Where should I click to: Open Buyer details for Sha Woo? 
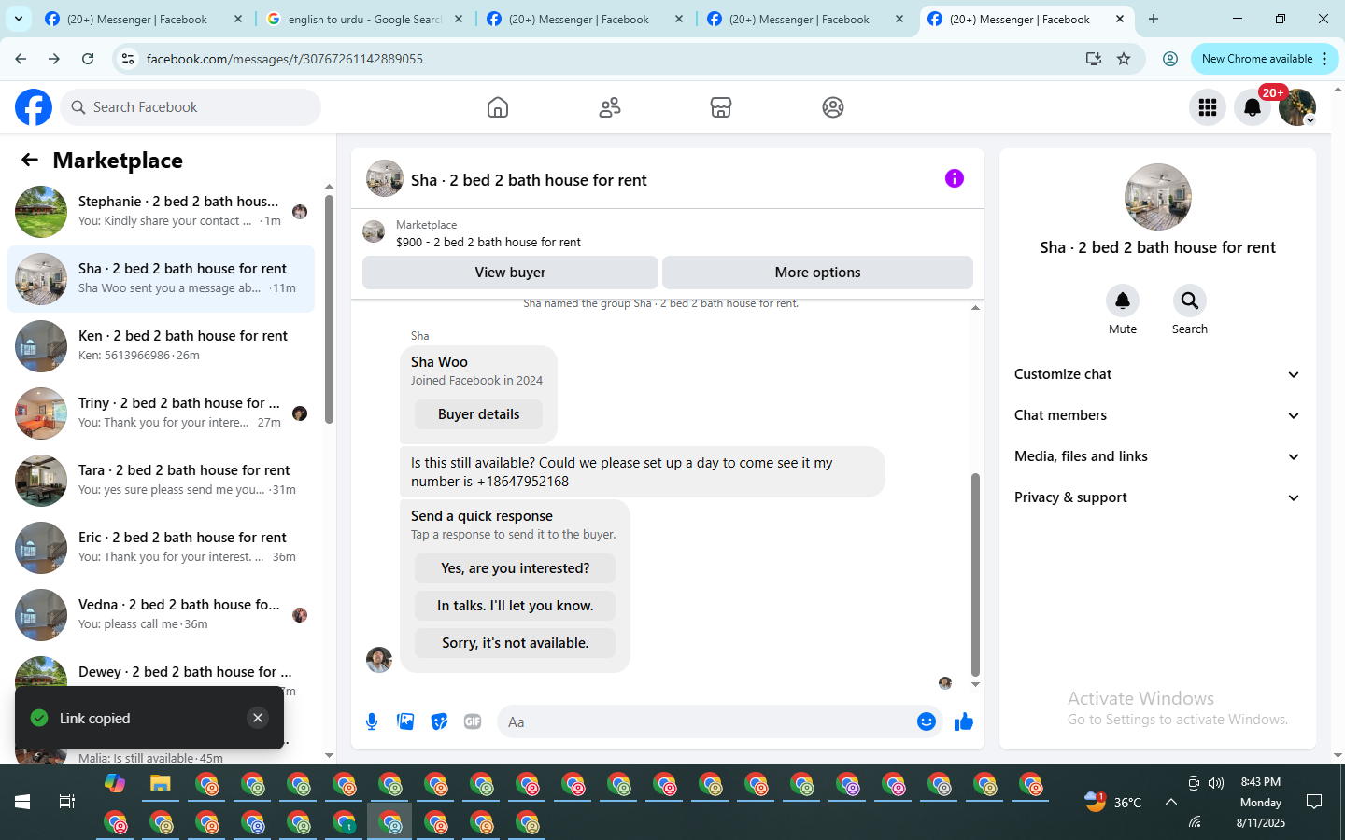click(478, 414)
